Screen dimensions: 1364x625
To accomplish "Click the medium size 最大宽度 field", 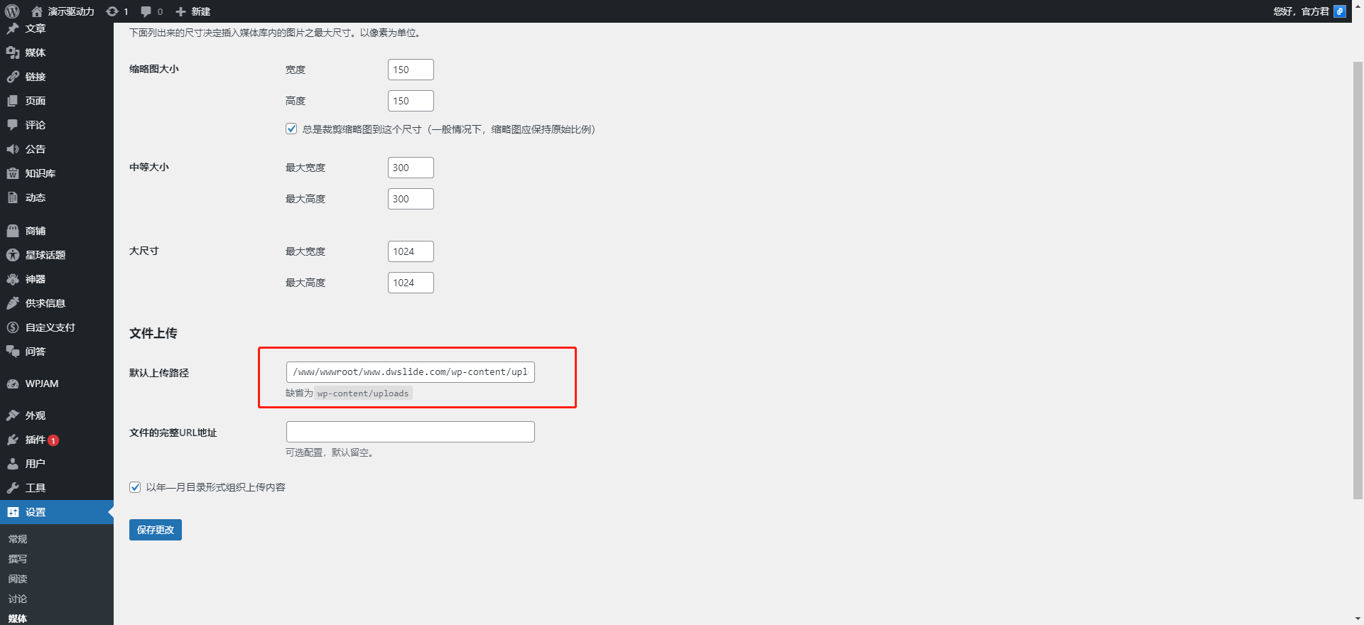I will pos(411,168).
